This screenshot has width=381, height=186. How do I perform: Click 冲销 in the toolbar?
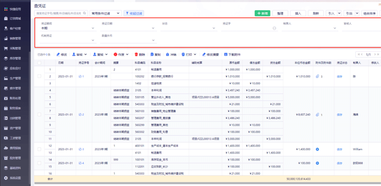point(171,55)
